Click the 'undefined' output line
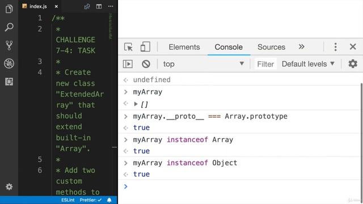This screenshot has width=363, height=204. 151,80
